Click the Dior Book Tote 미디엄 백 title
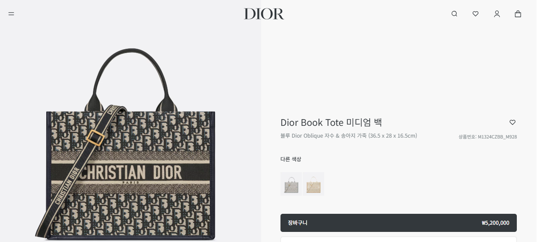 pos(331,122)
